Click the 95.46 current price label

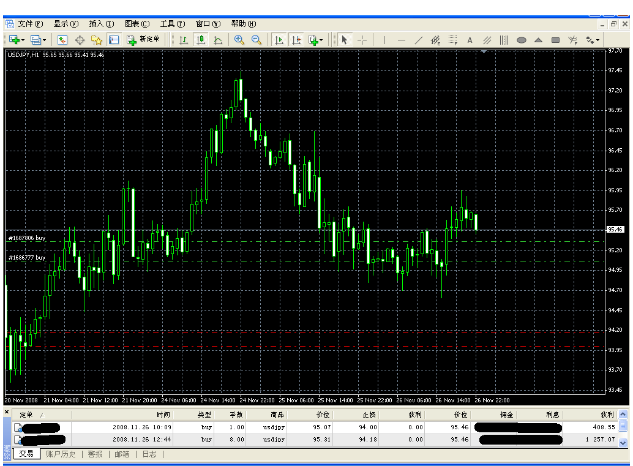click(615, 230)
